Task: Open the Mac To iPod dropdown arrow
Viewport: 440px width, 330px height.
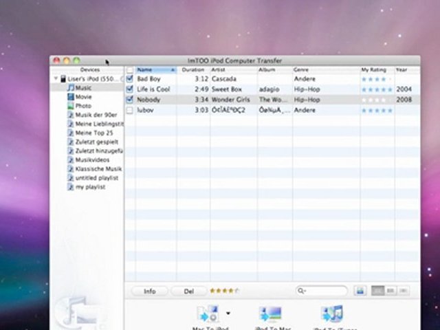Action: (228, 313)
